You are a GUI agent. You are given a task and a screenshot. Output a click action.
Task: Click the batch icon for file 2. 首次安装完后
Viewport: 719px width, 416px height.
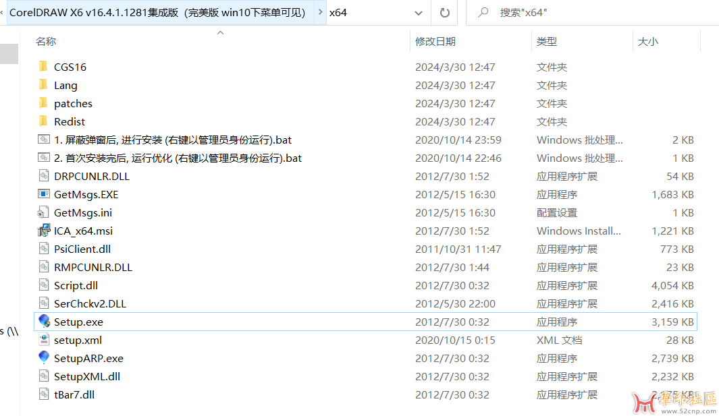(44, 158)
